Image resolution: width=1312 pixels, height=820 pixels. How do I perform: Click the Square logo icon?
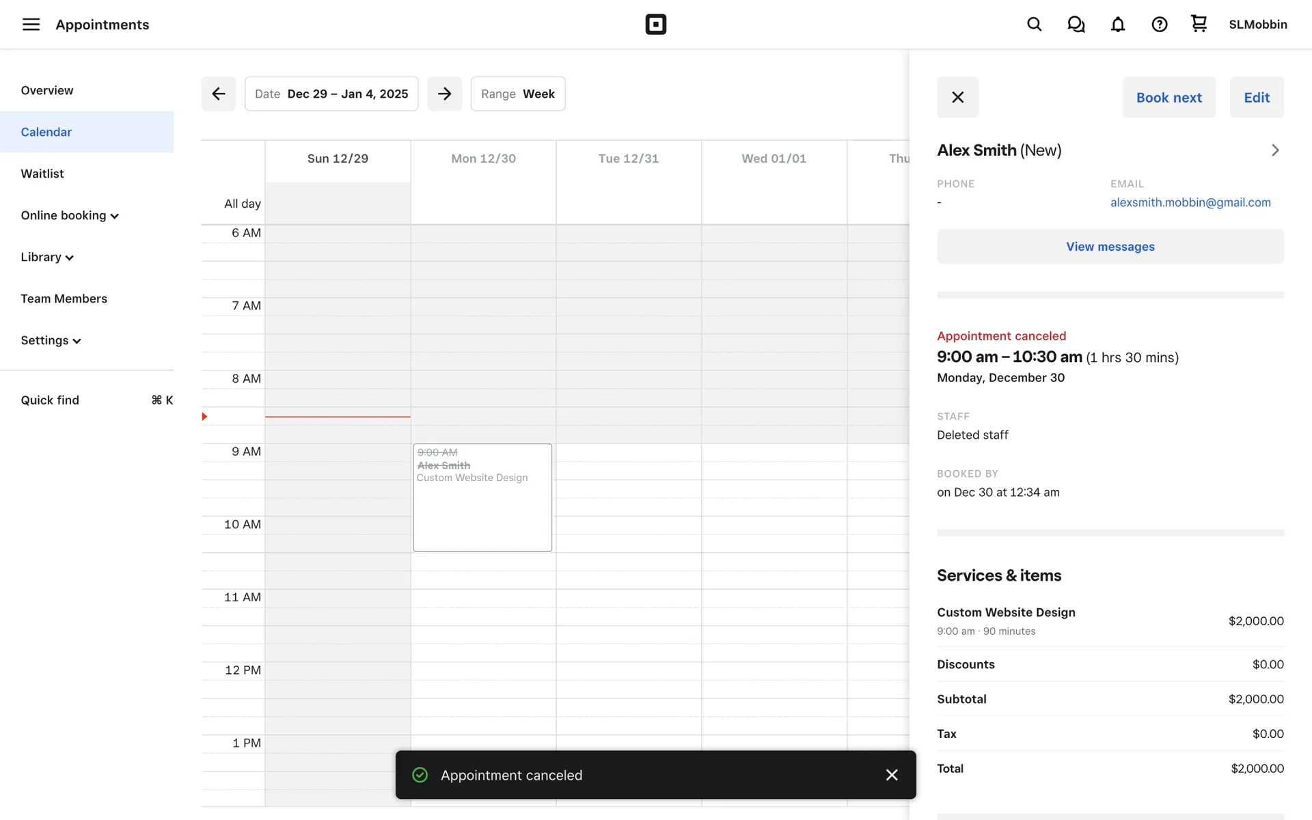tap(655, 25)
